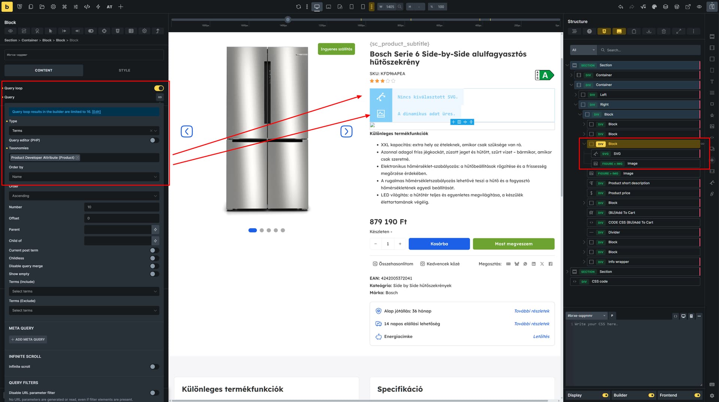The width and height of the screenshot is (719, 402).
Task: Open Terms (Include) Select terms dropdown
Action: pos(84,291)
